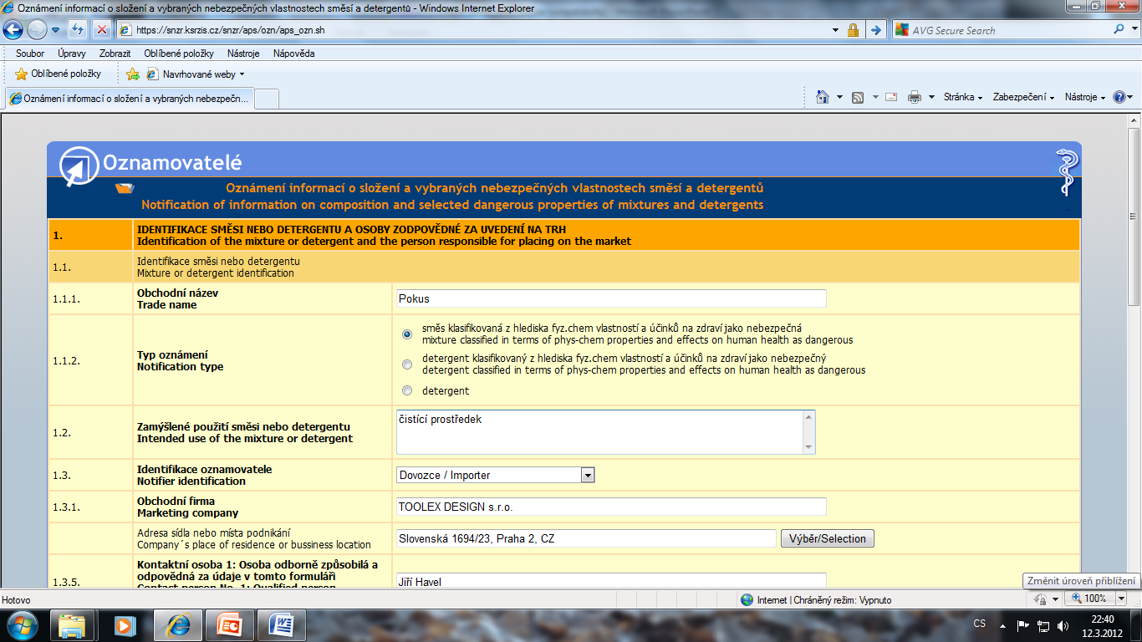Show hidden tray icons arrow
The image size is (1142, 642).
click(1003, 625)
